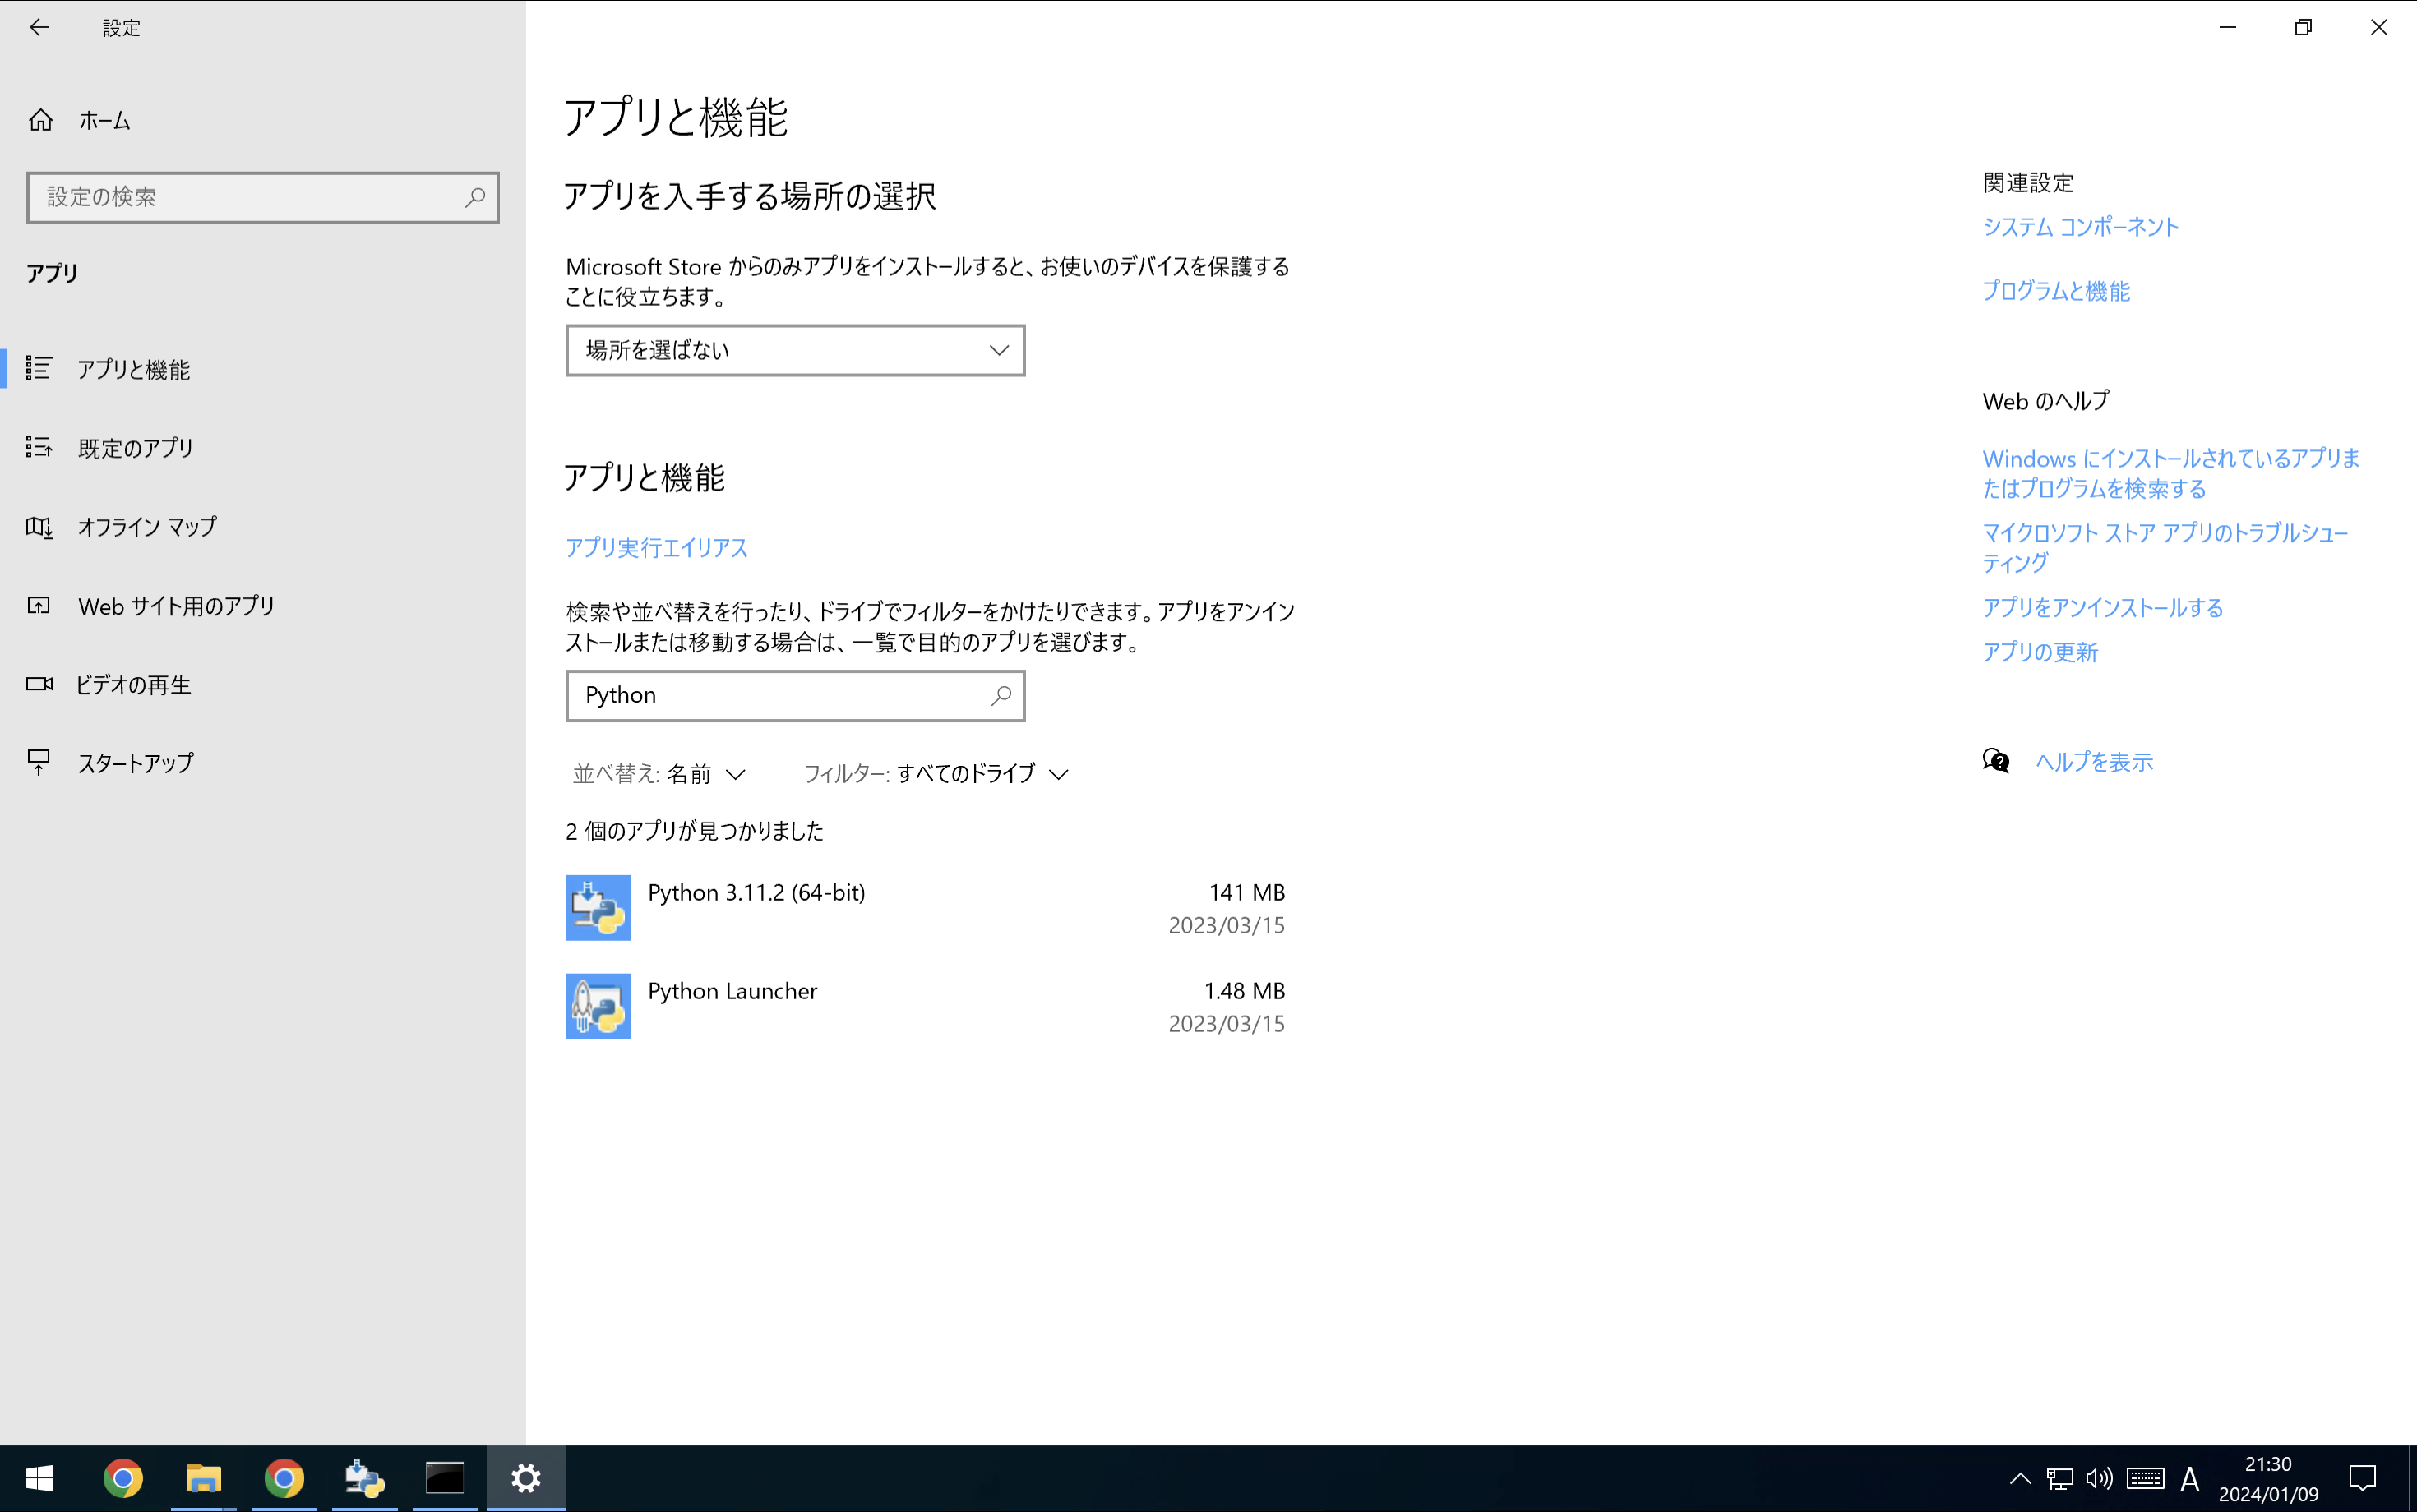2417x1512 pixels.
Task: Click the back arrow in Settings
Action: click(x=39, y=27)
